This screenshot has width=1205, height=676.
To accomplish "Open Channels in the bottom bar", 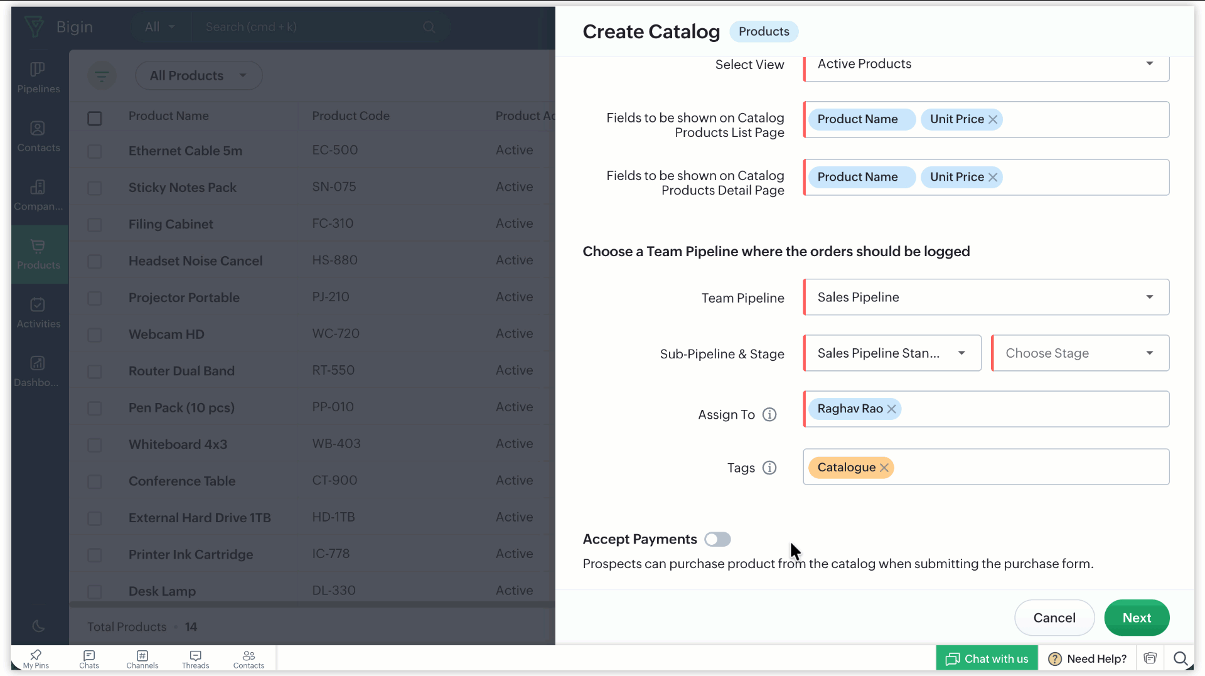I will pos(142,659).
